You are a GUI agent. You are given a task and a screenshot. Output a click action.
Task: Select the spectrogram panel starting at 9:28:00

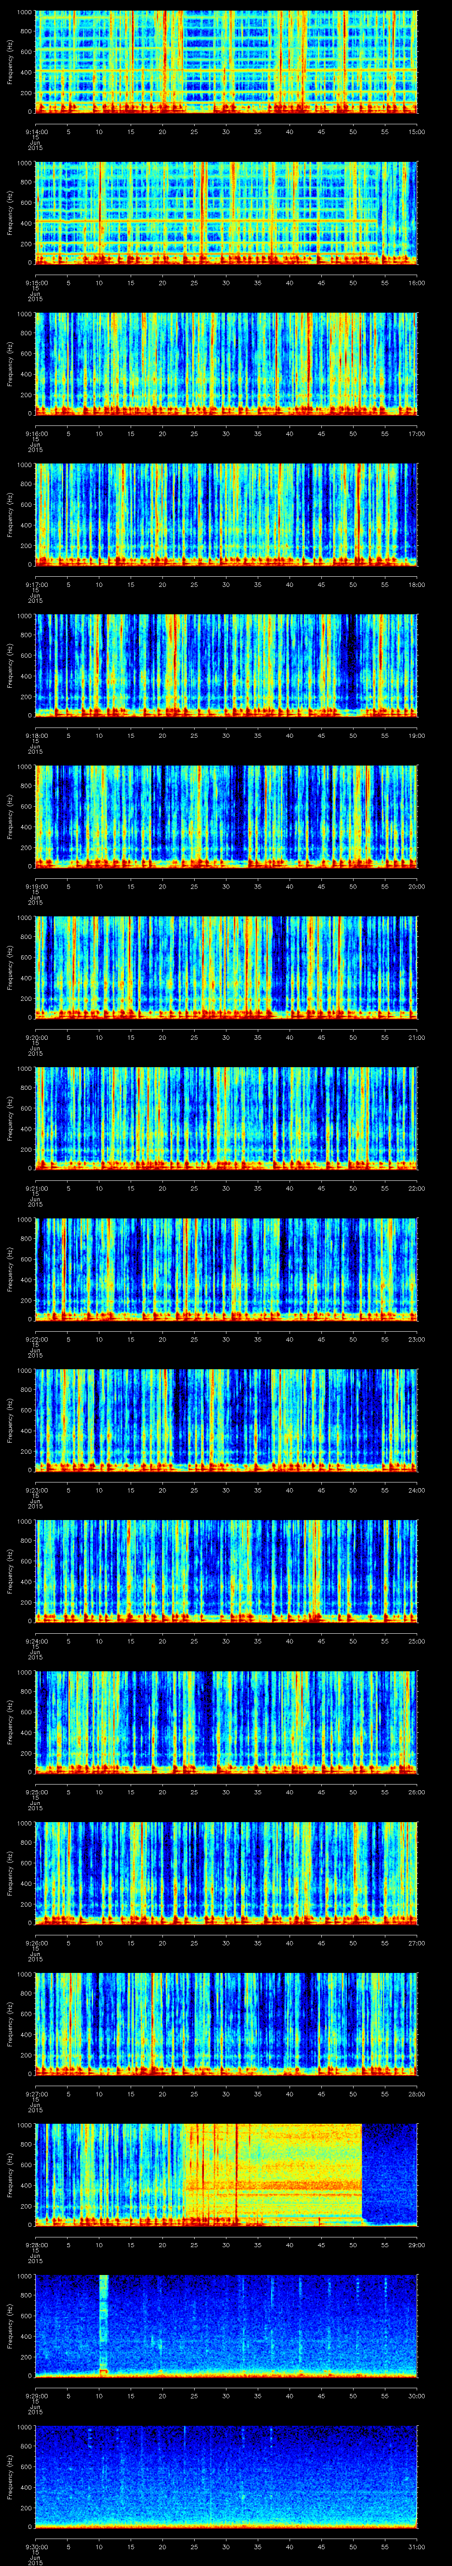coord(226,2175)
